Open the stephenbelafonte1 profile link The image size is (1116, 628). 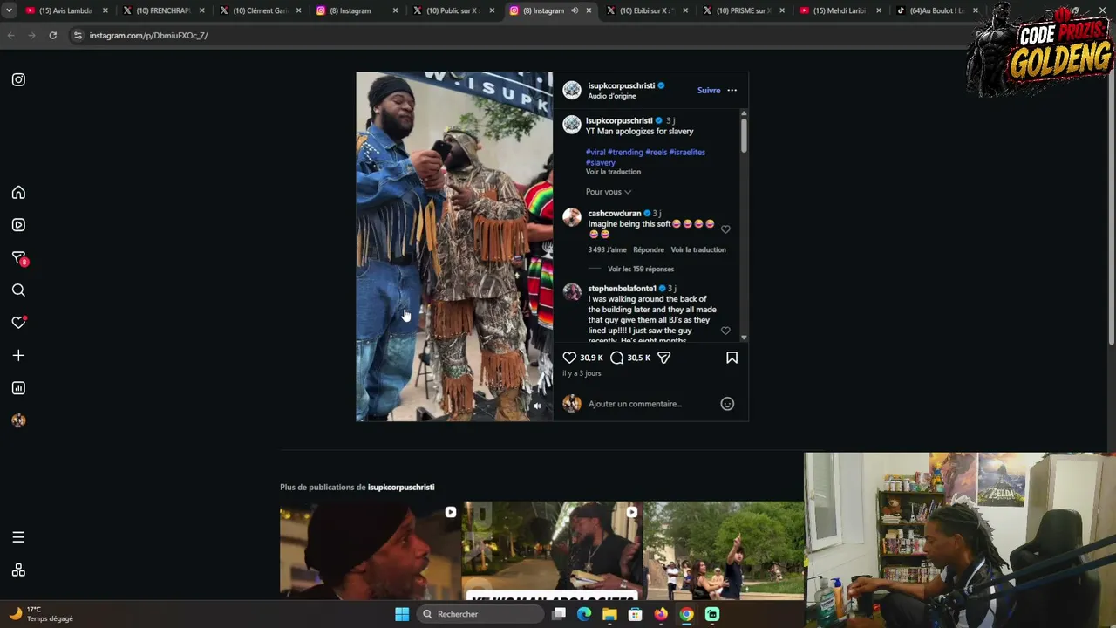point(622,288)
